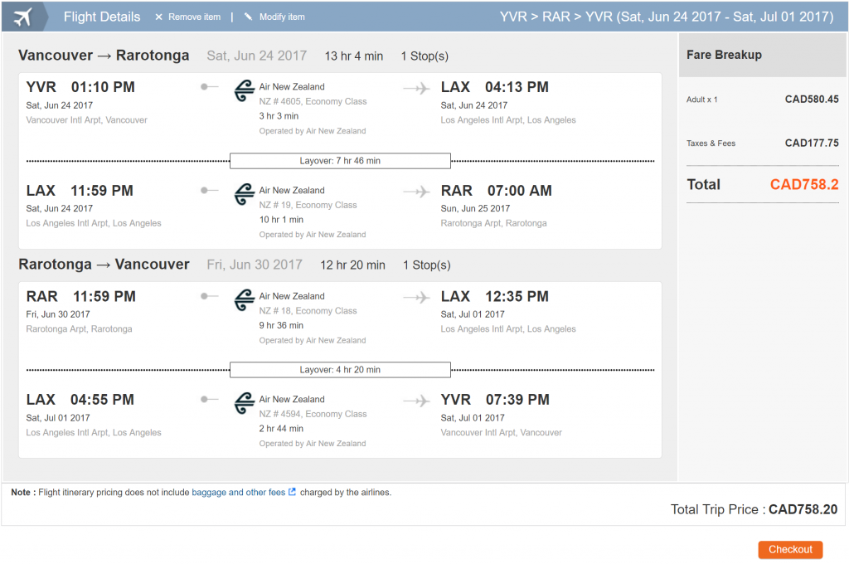The image size is (849, 564).
Task: Click arrow icon pointing to YVR 07:39 PM
Action: (416, 401)
